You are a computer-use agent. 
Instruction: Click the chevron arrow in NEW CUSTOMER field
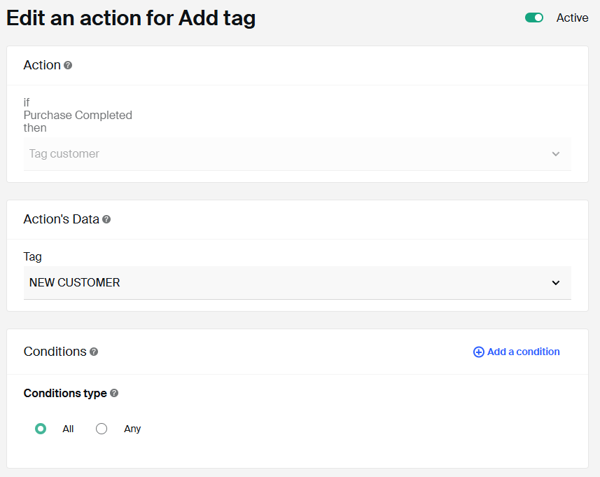pyautogui.click(x=556, y=283)
